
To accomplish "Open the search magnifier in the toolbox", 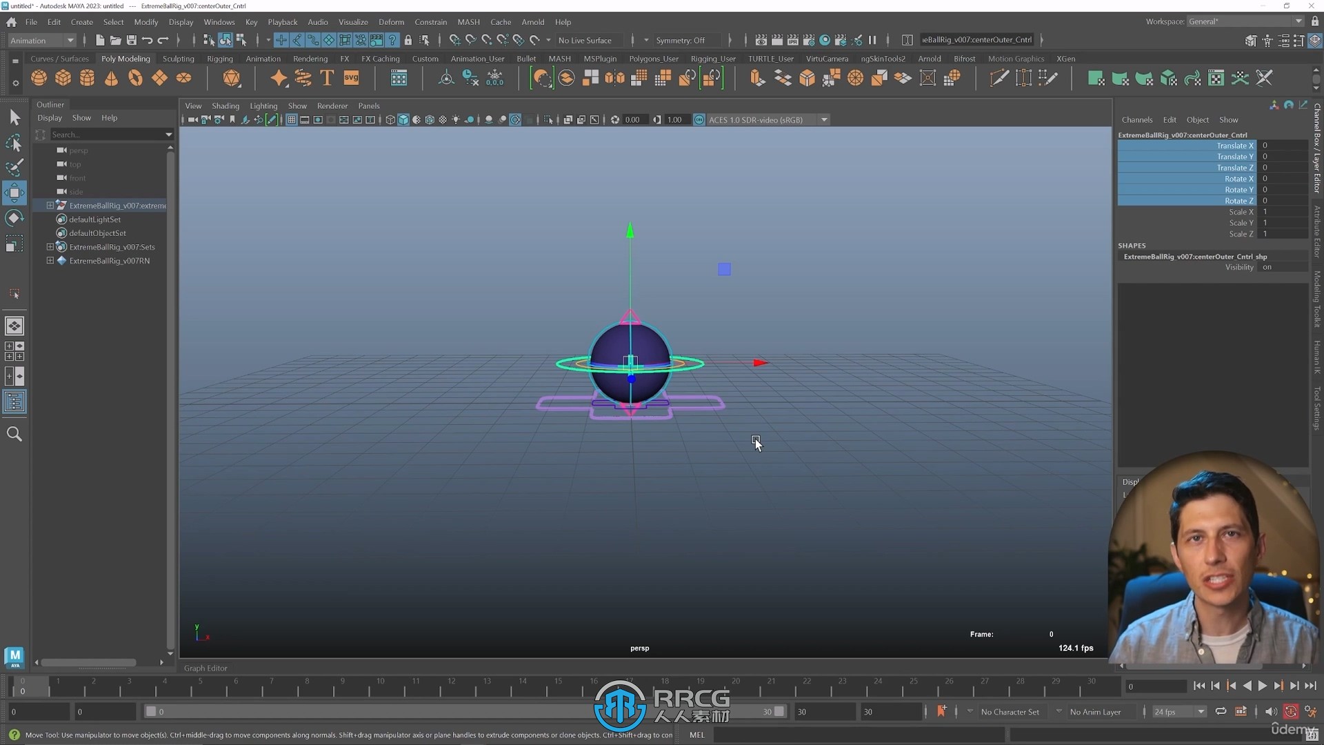I will [x=14, y=434].
